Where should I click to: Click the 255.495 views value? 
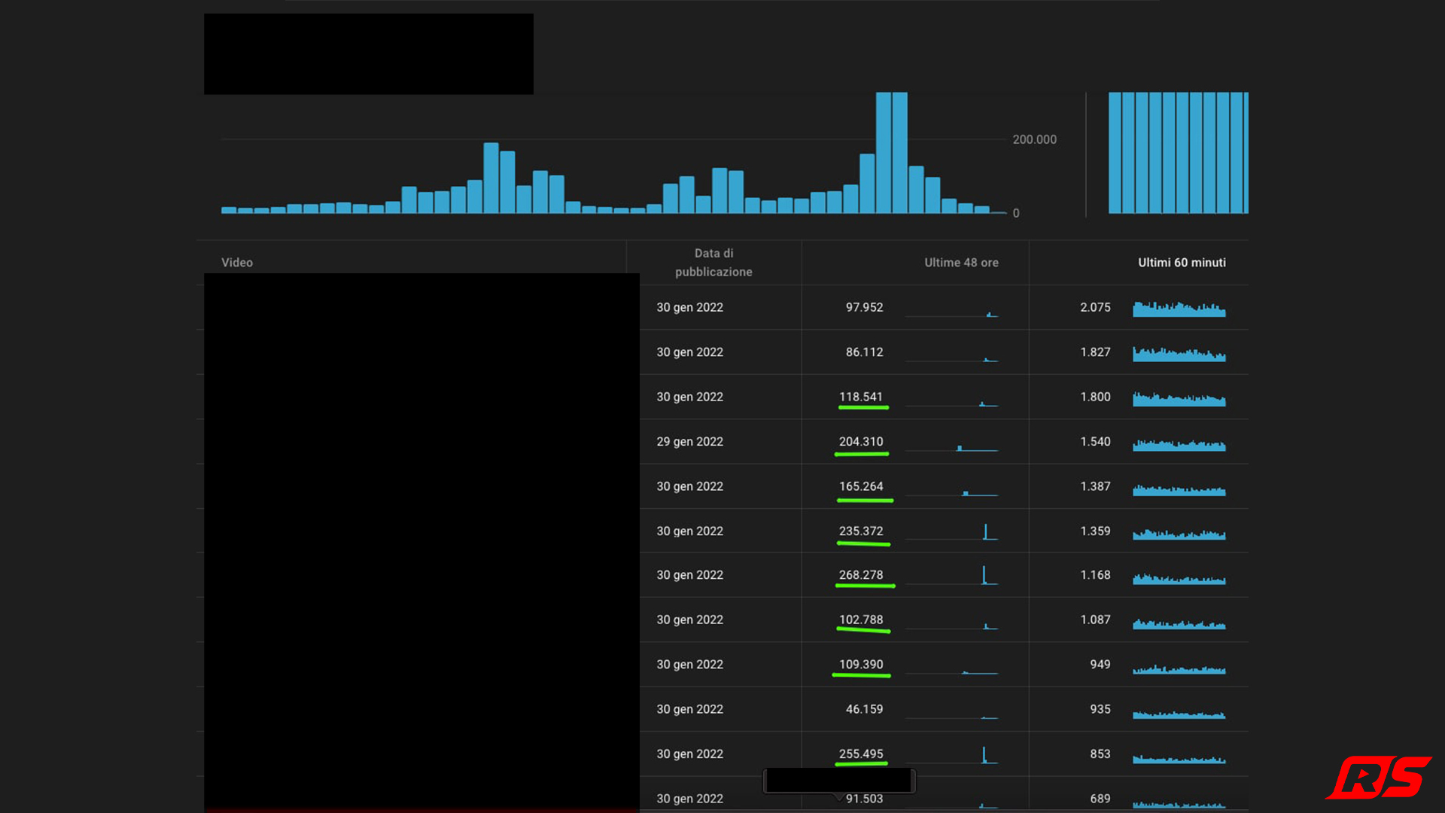pyautogui.click(x=861, y=754)
